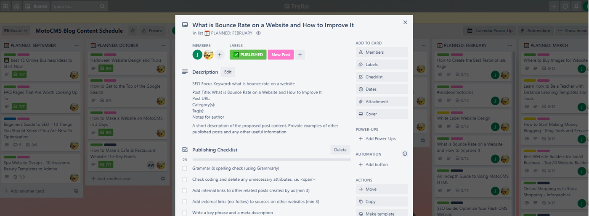The height and width of the screenshot is (216, 589).
Task: Click the Edit description button
Action: pos(228,72)
